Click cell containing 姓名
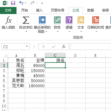This screenshot has height=111, width=111. 16,60
